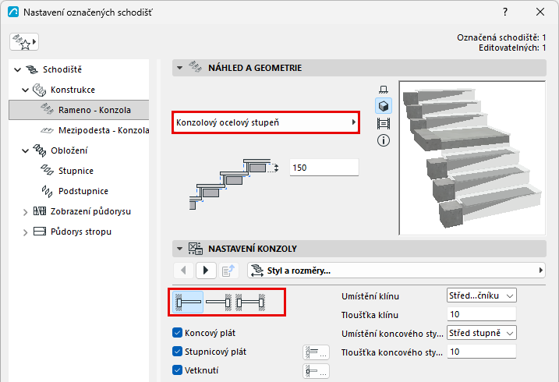Open the Styl a rozměry page dropdown
Viewport: 559px width, 382px height.
(x=396, y=271)
